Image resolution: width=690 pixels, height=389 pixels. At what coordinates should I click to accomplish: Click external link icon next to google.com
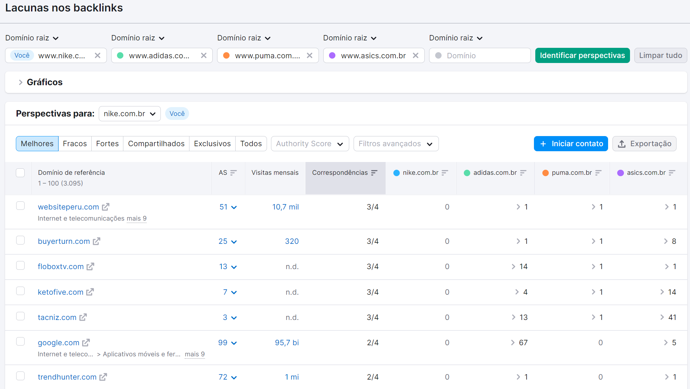(86, 342)
